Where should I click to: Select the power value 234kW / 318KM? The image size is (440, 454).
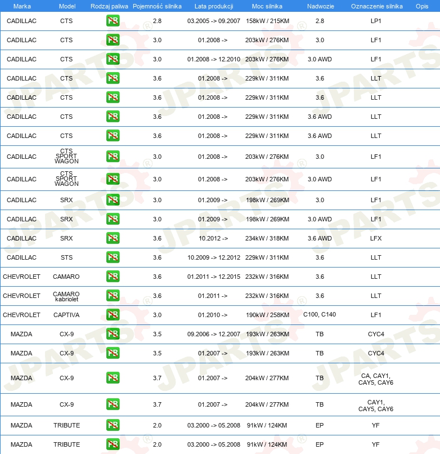[267, 238]
